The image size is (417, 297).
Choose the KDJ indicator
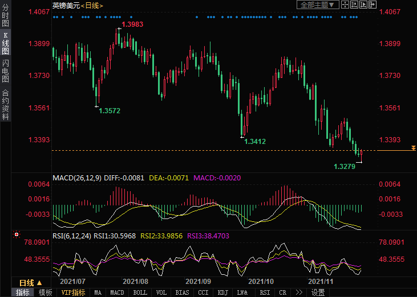tap(222, 292)
